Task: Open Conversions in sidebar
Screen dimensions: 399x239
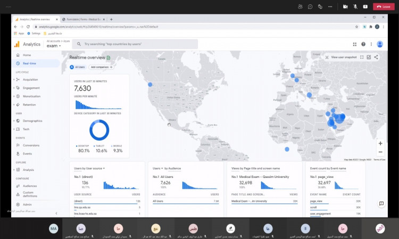Action: [31, 146]
